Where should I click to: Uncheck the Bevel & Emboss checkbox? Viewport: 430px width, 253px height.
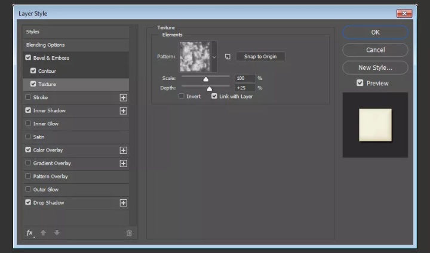click(28, 57)
